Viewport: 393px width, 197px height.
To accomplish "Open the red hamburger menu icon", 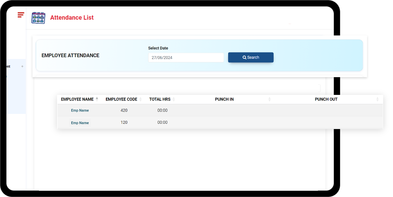I will coord(21,15).
